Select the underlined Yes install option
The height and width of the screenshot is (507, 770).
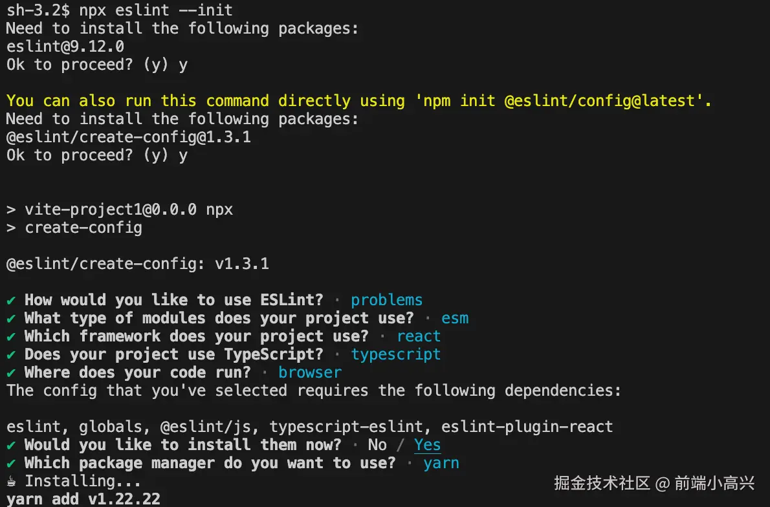428,445
